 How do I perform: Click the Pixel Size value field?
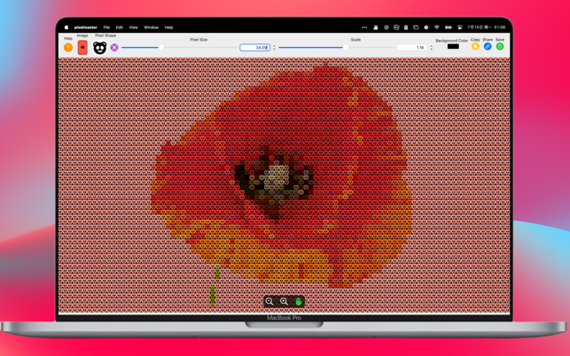pos(254,48)
